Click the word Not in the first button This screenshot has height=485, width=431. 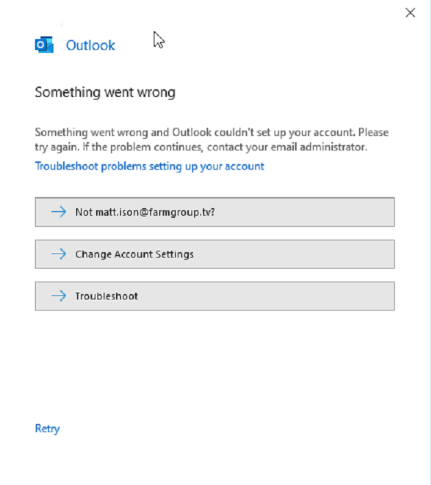pos(84,212)
